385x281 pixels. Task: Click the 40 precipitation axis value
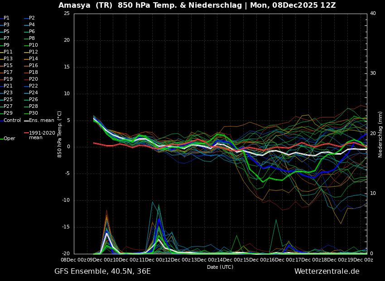click(x=373, y=14)
